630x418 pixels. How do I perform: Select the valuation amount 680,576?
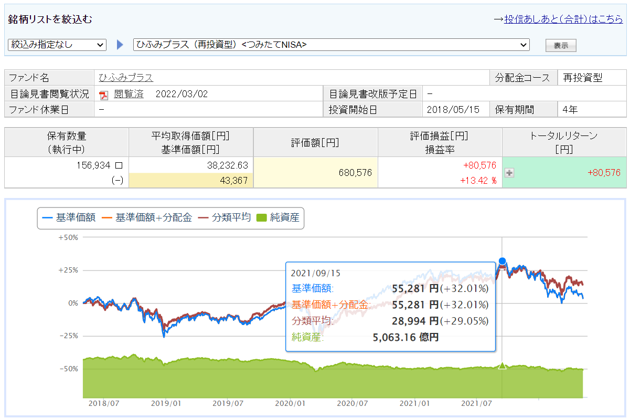355,172
